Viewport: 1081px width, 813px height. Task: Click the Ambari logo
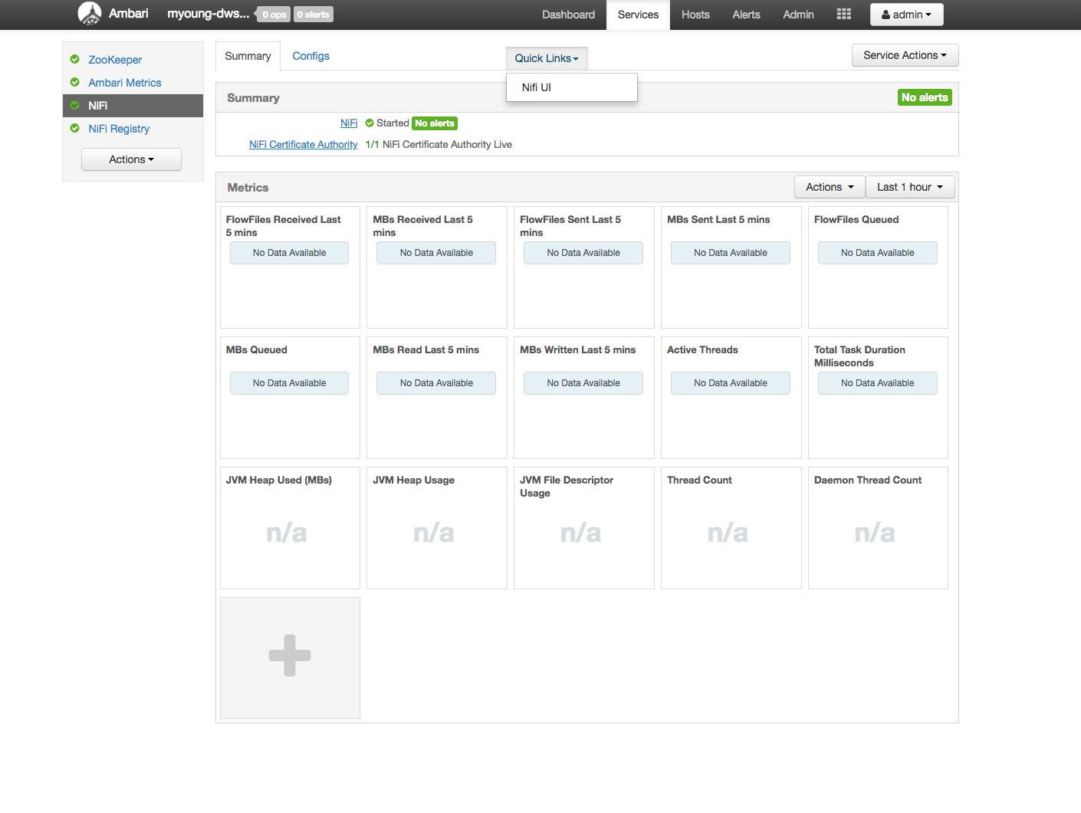(88, 13)
